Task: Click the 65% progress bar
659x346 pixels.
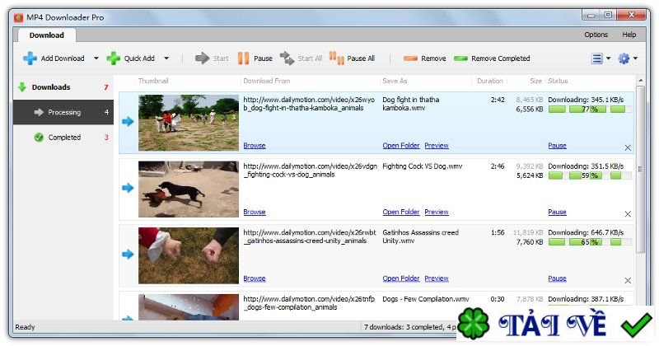Action: [x=590, y=242]
